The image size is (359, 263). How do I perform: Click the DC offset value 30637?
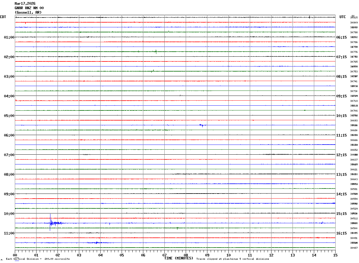354,160
